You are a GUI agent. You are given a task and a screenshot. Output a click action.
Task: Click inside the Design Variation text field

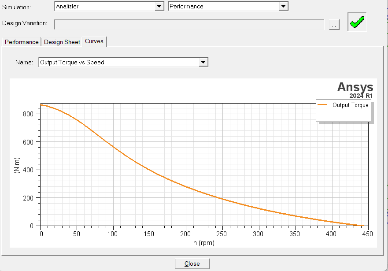[189, 25]
